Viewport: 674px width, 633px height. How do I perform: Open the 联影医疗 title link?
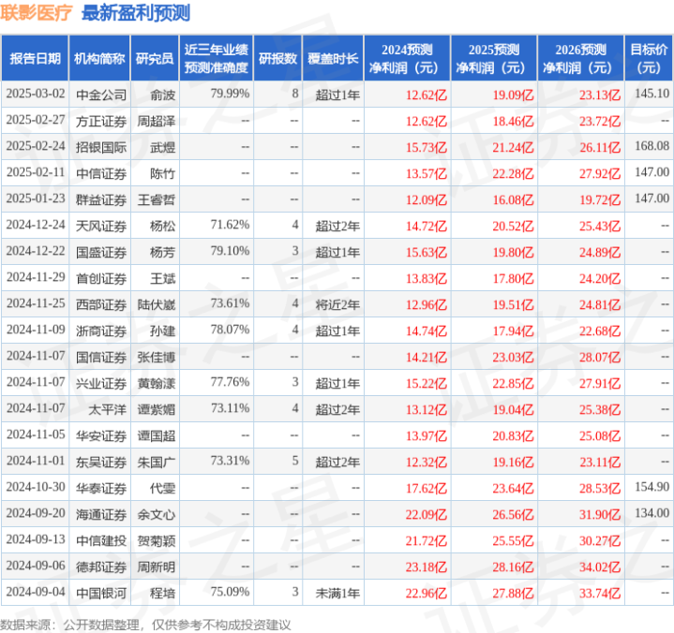[37, 13]
